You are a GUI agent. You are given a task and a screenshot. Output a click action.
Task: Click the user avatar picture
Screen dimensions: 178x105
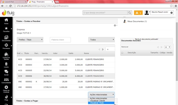pos(147,12)
